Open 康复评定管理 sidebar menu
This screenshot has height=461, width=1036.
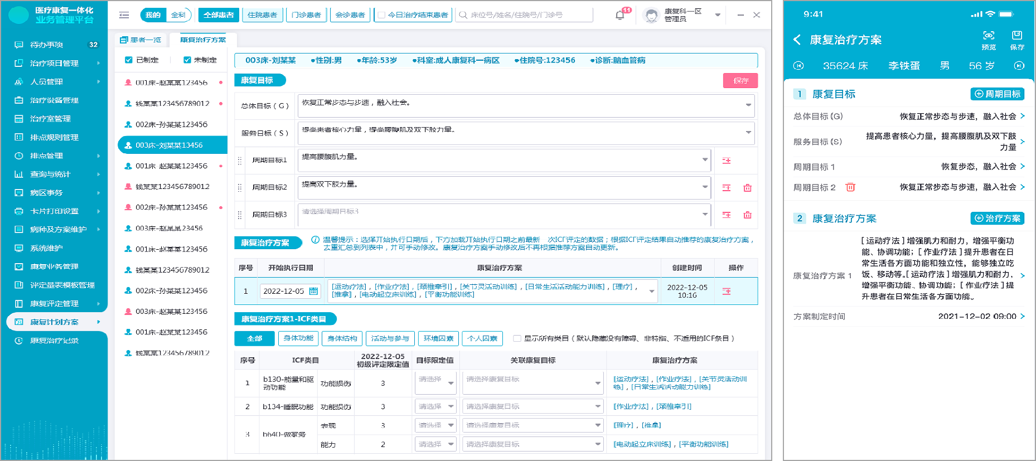[x=54, y=304]
